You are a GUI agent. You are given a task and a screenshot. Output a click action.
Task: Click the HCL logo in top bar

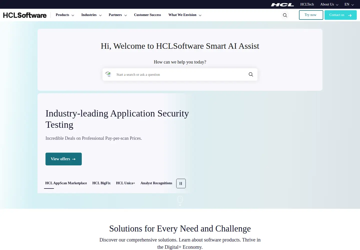[282, 4]
